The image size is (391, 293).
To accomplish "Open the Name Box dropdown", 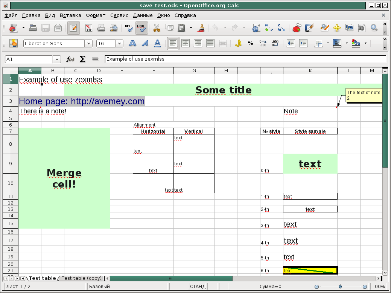I will pos(57,59).
